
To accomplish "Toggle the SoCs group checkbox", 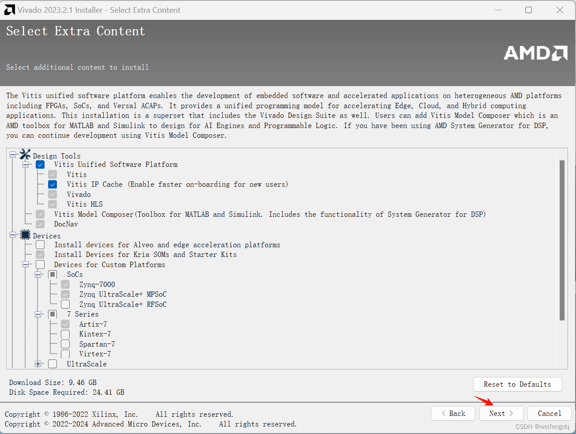I will (x=52, y=275).
